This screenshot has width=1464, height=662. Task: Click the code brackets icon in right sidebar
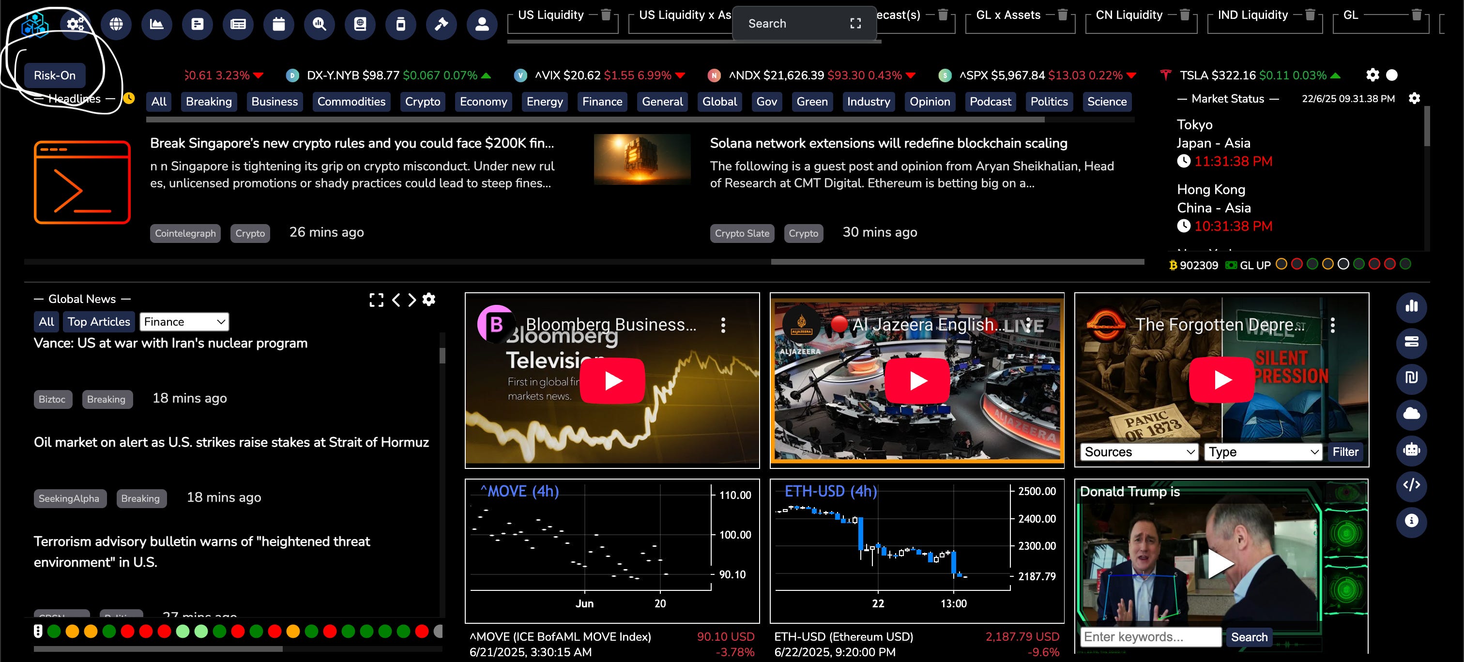tap(1411, 485)
